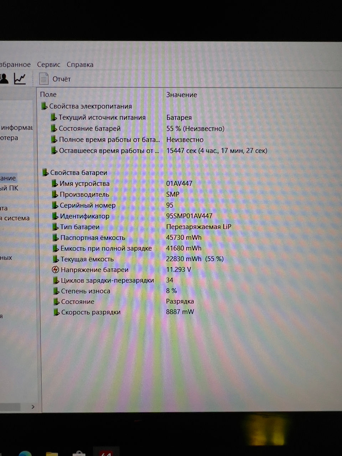This screenshot has width=342, height=456.
Task: Open Microsoft Store from the taskbar
Action: coord(78,454)
